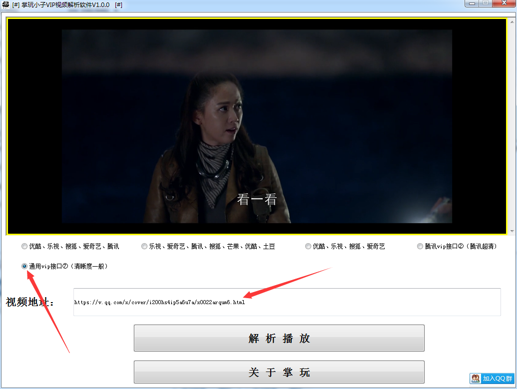Click the app icon in title bar
This screenshot has height=389, width=517.
(x=5, y=4)
